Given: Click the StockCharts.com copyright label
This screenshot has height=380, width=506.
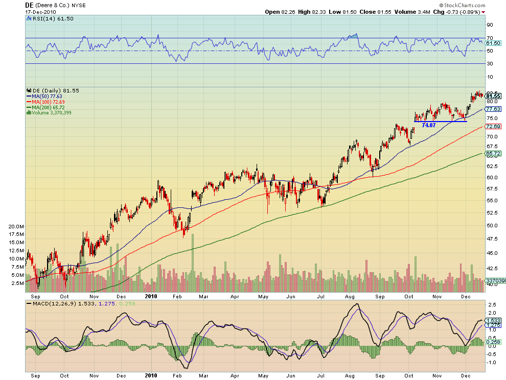Looking at the screenshot, I should coord(462,5).
